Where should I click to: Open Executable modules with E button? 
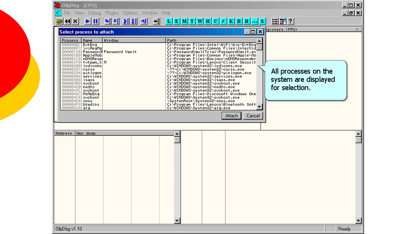coord(176,21)
